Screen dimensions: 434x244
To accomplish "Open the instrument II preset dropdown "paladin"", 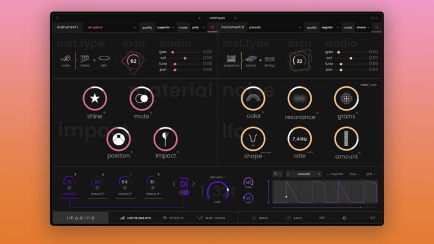I will (275, 28).
